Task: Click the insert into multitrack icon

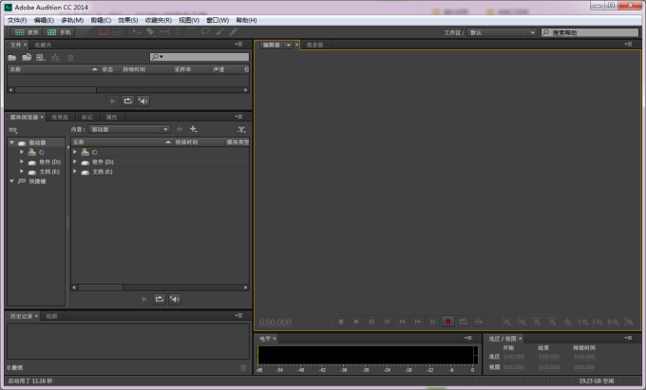Action: [55, 58]
